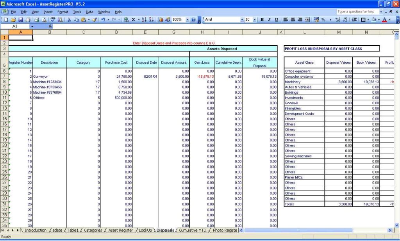
Task: Launch the Chart Wizard icon
Action: pos(160,20)
